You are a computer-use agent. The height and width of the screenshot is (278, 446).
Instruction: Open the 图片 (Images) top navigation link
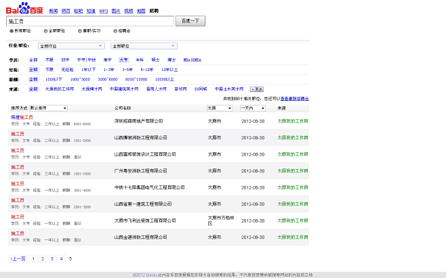(x=116, y=11)
